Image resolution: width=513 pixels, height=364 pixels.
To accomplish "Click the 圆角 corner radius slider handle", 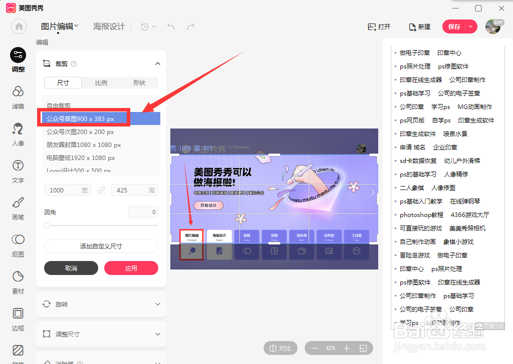I will click(x=47, y=225).
